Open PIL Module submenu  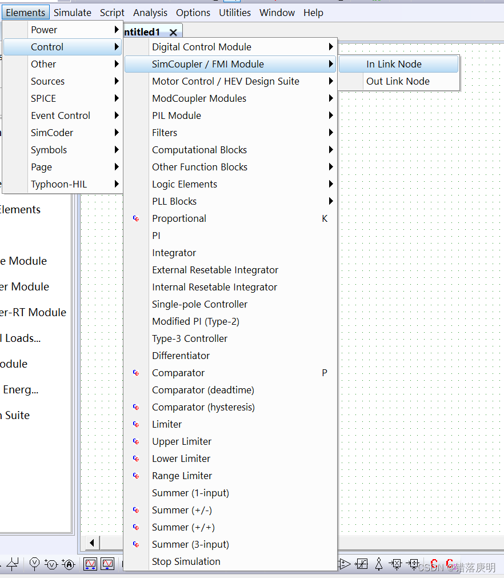pyautogui.click(x=230, y=115)
